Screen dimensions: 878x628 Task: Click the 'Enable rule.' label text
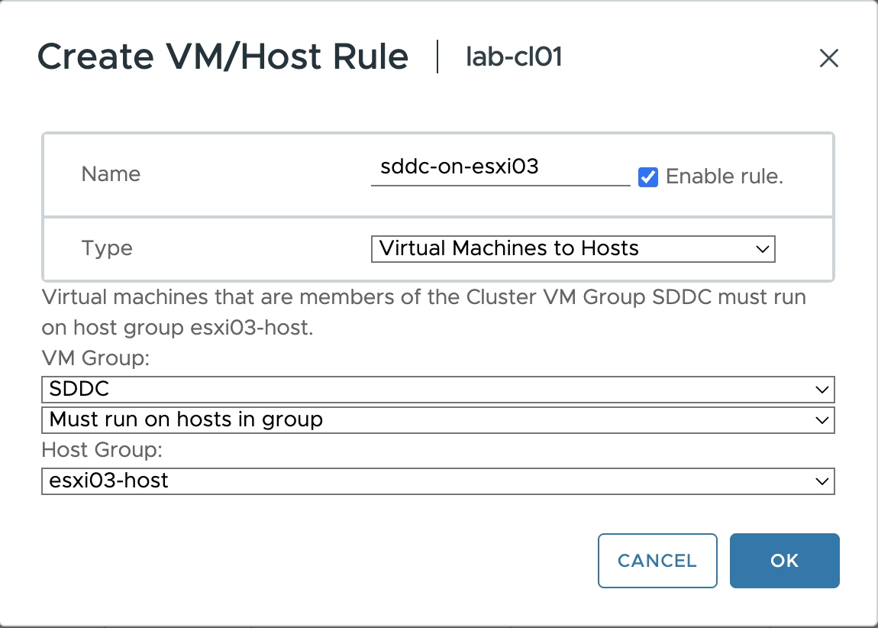pyautogui.click(x=724, y=177)
